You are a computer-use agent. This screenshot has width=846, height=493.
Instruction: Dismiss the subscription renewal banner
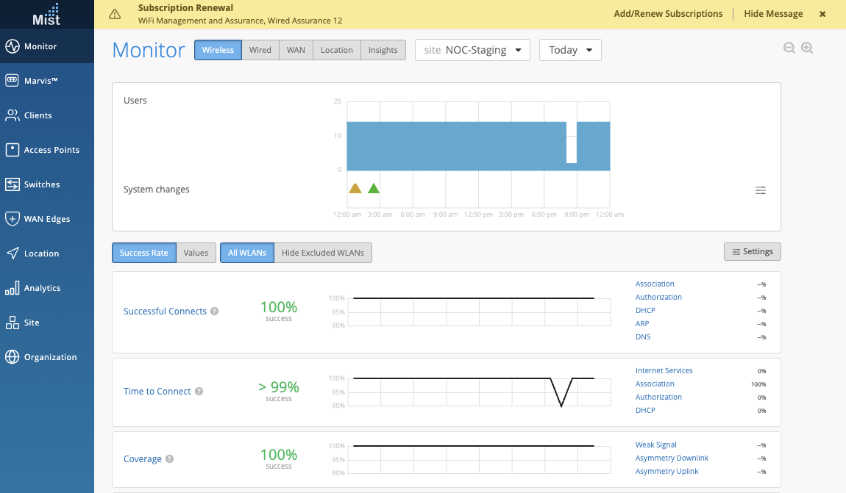point(822,14)
